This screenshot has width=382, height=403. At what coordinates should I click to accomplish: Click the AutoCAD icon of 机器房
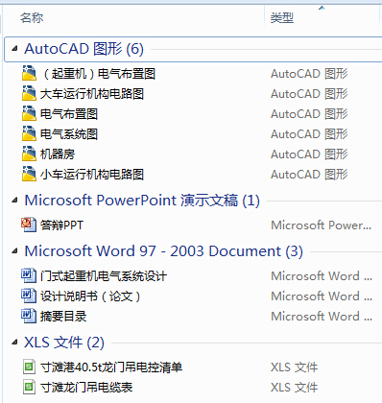(x=29, y=154)
